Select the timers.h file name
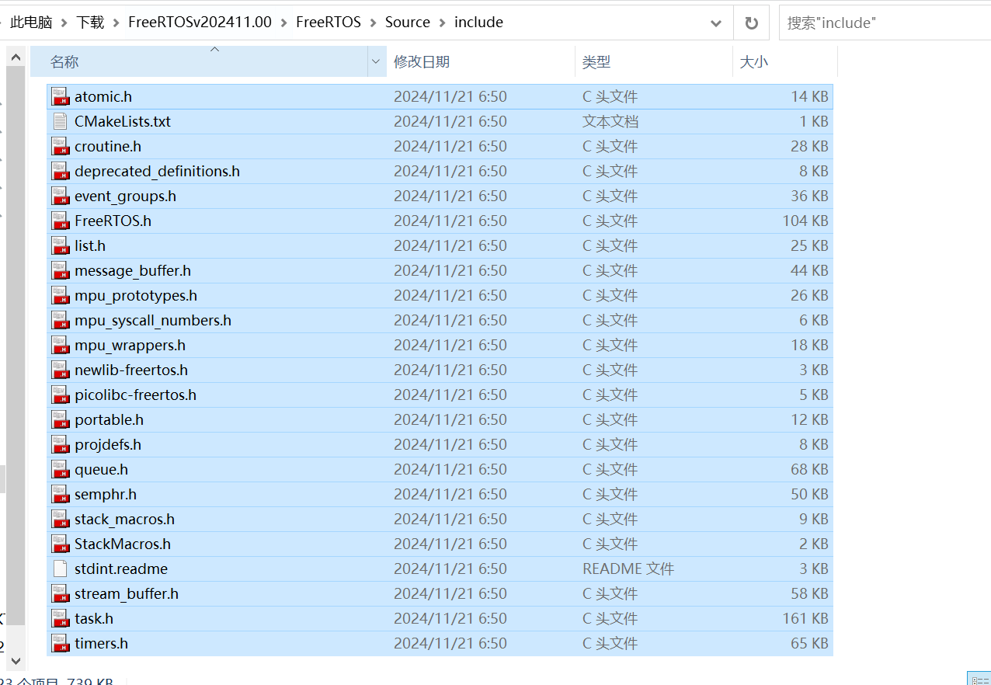 [101, 643]
